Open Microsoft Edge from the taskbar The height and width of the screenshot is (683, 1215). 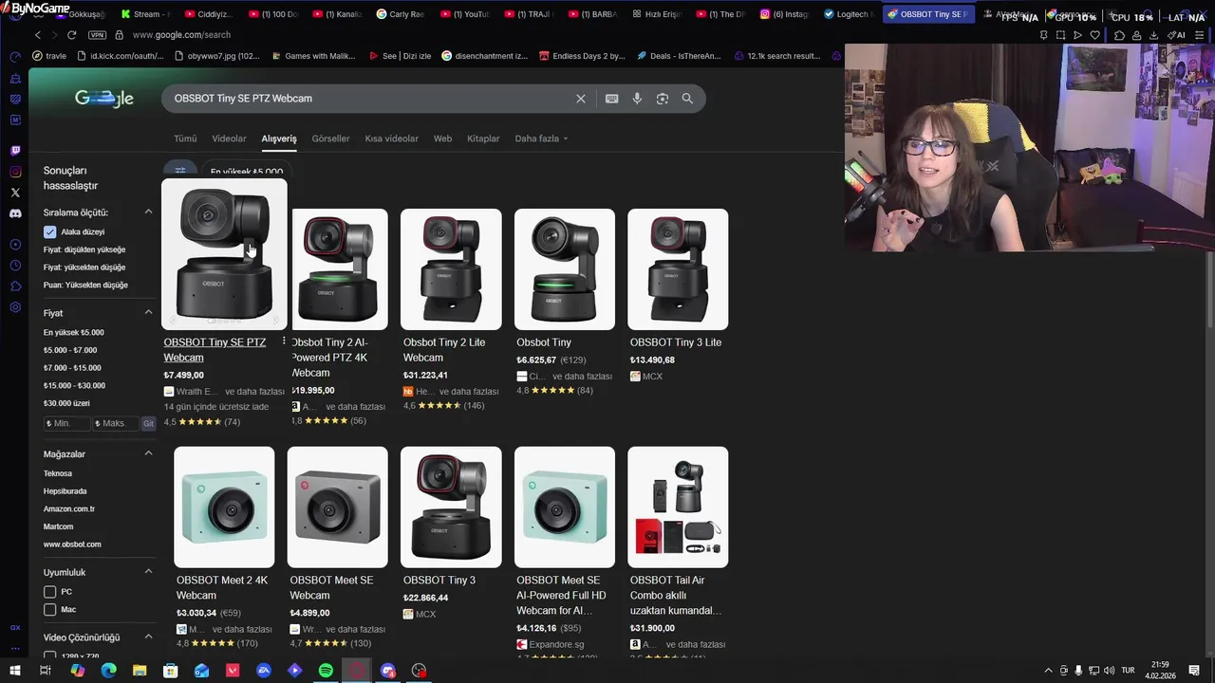click(x=108, y=671)
